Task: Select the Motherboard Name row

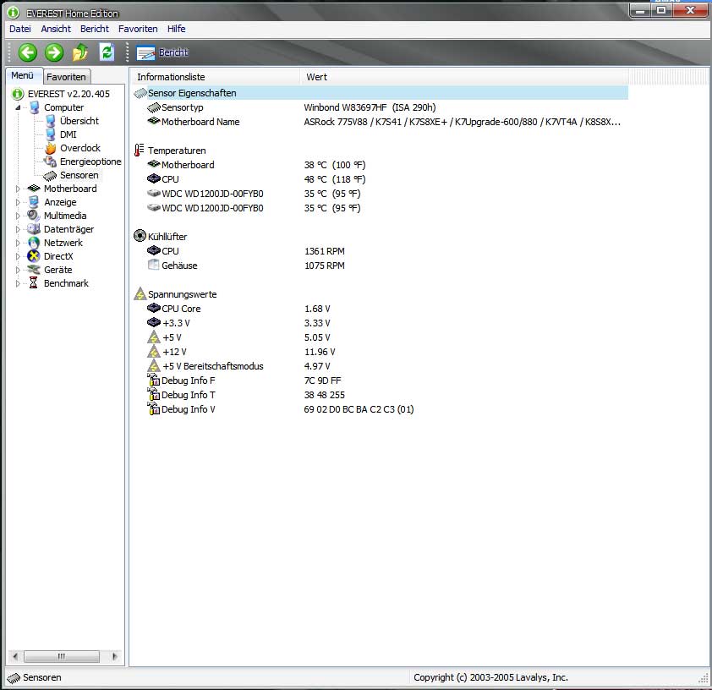Action: click(x=381, y=122)
